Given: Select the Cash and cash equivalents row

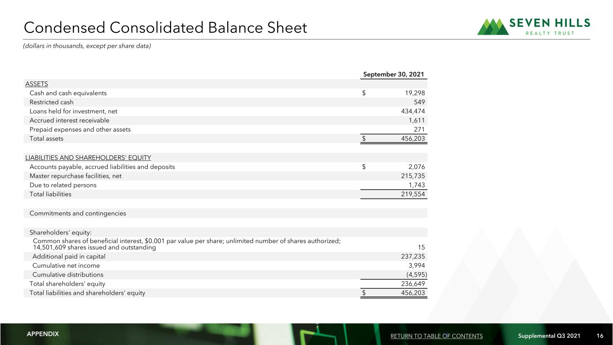Looking at the screenshot, I should [x=225, y=93].
